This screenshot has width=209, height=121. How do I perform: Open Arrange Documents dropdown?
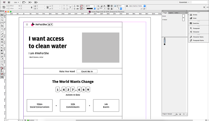(36, 2)
